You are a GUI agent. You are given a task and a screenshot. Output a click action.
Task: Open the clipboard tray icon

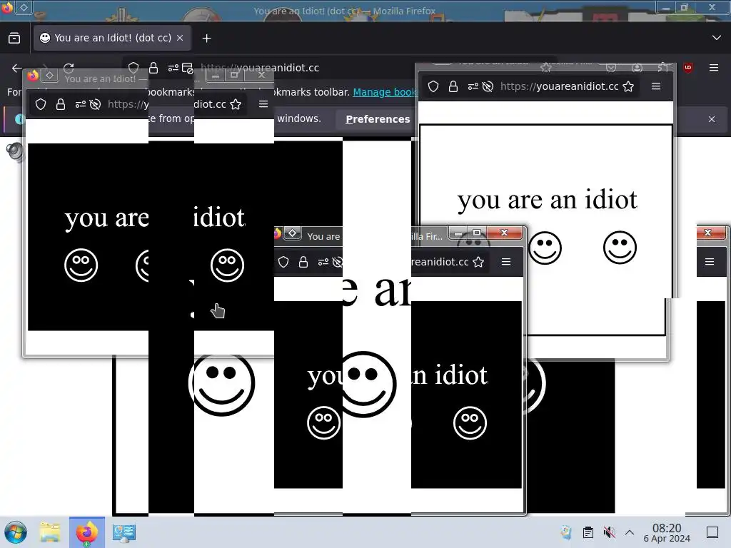click(x=588, y=532)
